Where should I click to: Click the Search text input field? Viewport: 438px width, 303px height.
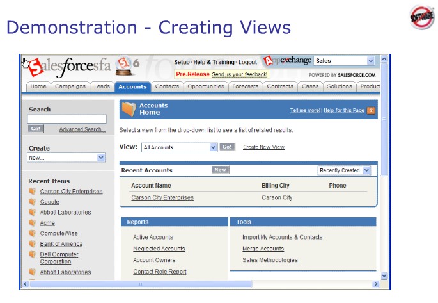pyautogui.click(x=66, y=119)
